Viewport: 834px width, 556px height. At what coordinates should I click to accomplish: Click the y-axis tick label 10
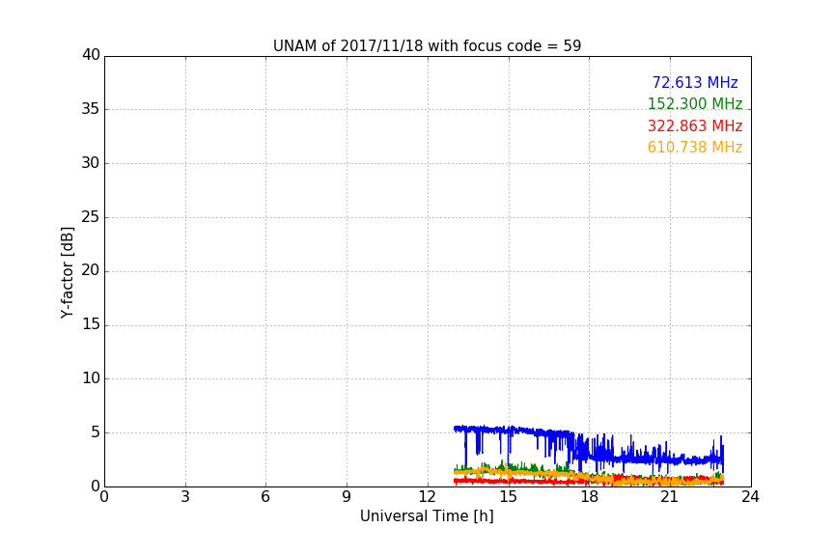coord(91,378)
